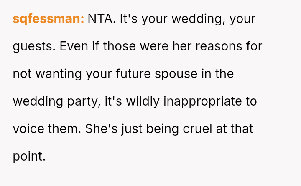Click the word NTA in the comment
301x186 pixels.
[102, 19]
